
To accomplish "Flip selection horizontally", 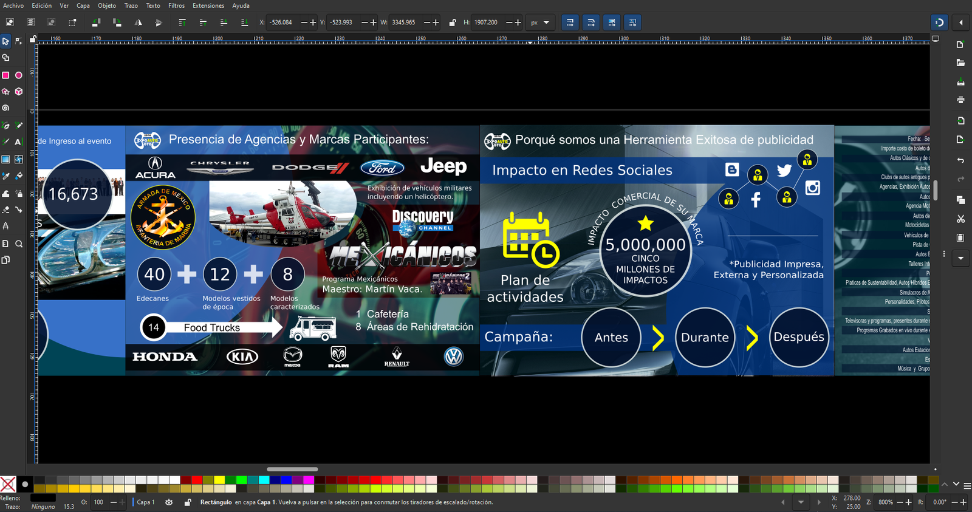I will click(x=138, y=22).
